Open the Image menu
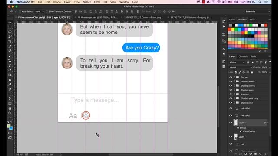The height and width of the screenshot is (156, 278). point(57,2)
